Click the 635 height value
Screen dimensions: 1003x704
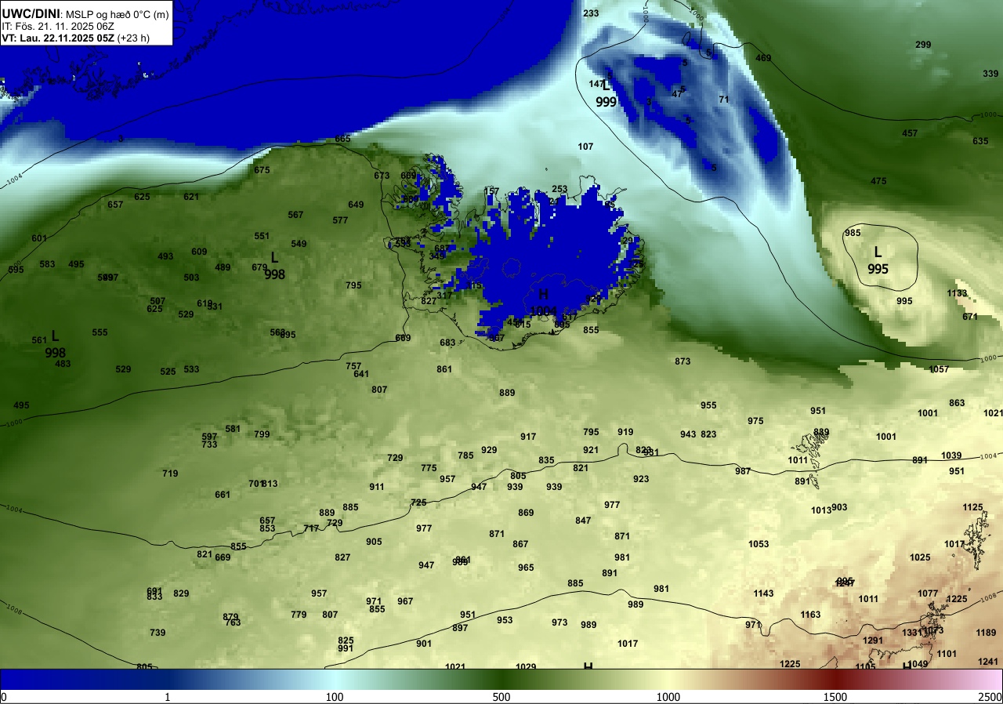pyautogui.click(x=980, y=141)
